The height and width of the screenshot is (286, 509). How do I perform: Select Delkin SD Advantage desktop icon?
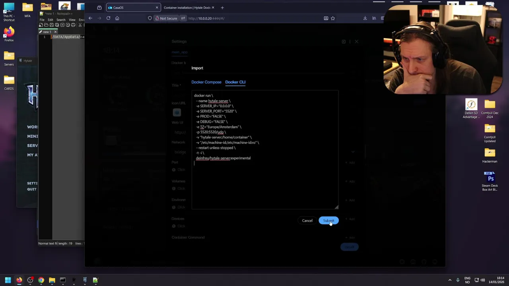pos(471,109)
